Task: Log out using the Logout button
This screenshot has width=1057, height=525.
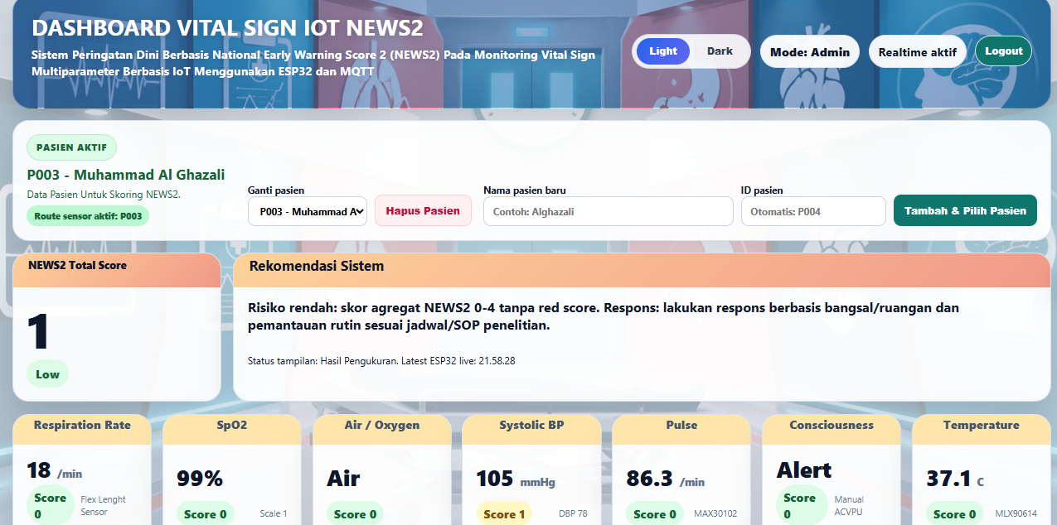Action: [1004, 51]
